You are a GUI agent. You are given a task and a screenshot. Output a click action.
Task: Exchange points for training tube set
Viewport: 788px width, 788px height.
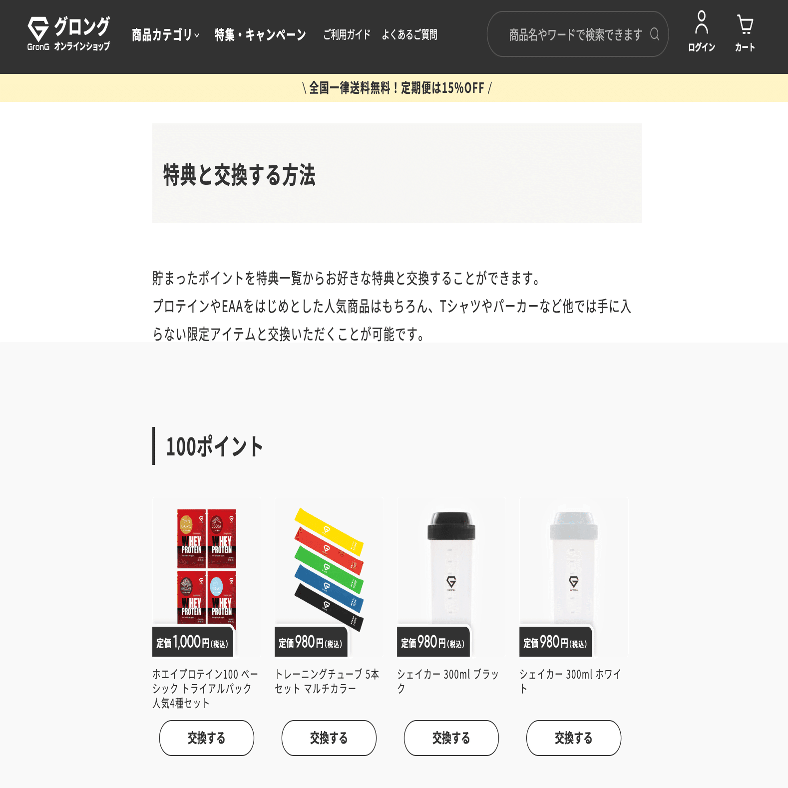pos(329,738)
